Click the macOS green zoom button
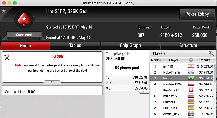The image size is (217, 118). [15, 3]
